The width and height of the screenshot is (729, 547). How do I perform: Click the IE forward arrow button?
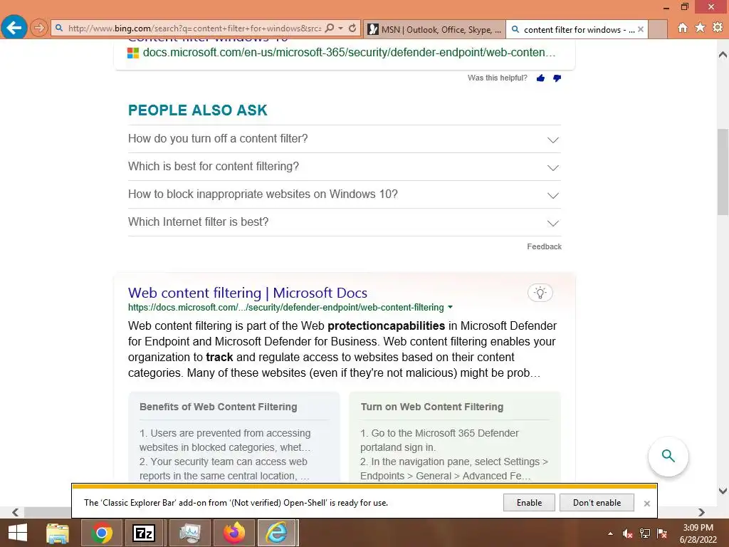(x=39, y=28)
